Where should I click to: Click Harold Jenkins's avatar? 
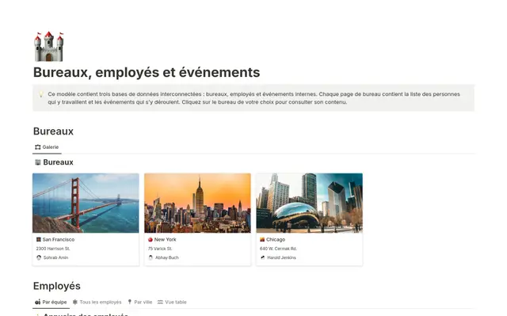click(x=262, y=257)
